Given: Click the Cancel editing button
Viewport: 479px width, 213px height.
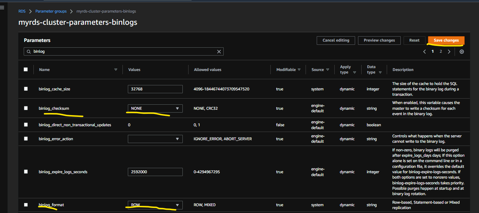Looking at the screenshot, I should coord(336,41).
